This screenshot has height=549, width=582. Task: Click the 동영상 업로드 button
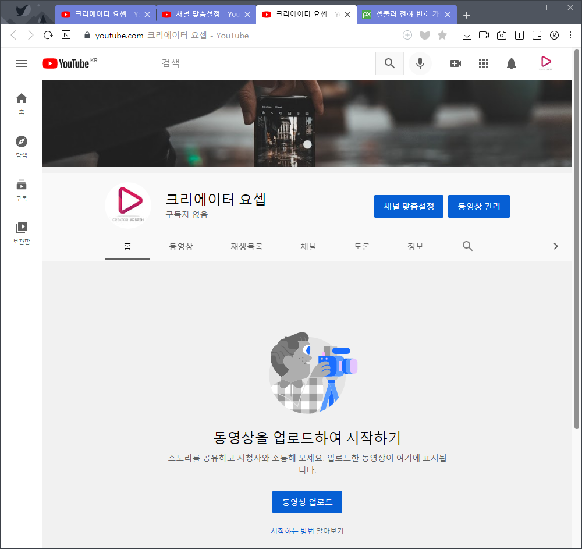pos(307,502)
